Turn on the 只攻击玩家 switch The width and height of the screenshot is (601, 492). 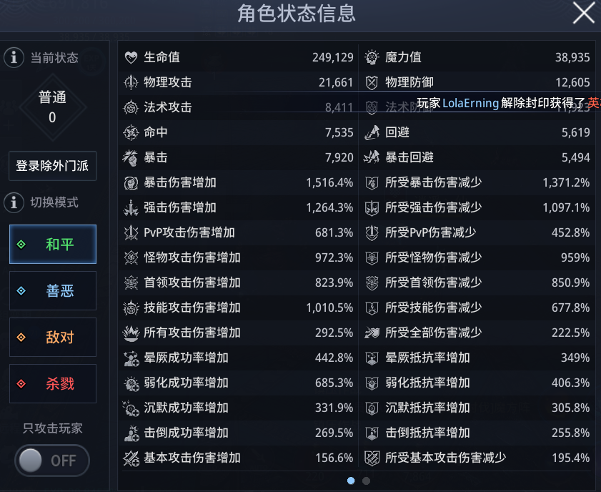pyautogui.click(x=51, y=461)
